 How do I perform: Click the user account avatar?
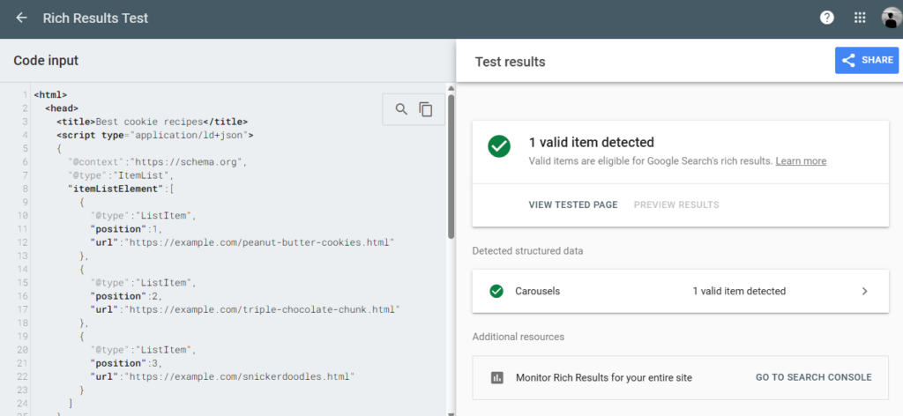892,18
